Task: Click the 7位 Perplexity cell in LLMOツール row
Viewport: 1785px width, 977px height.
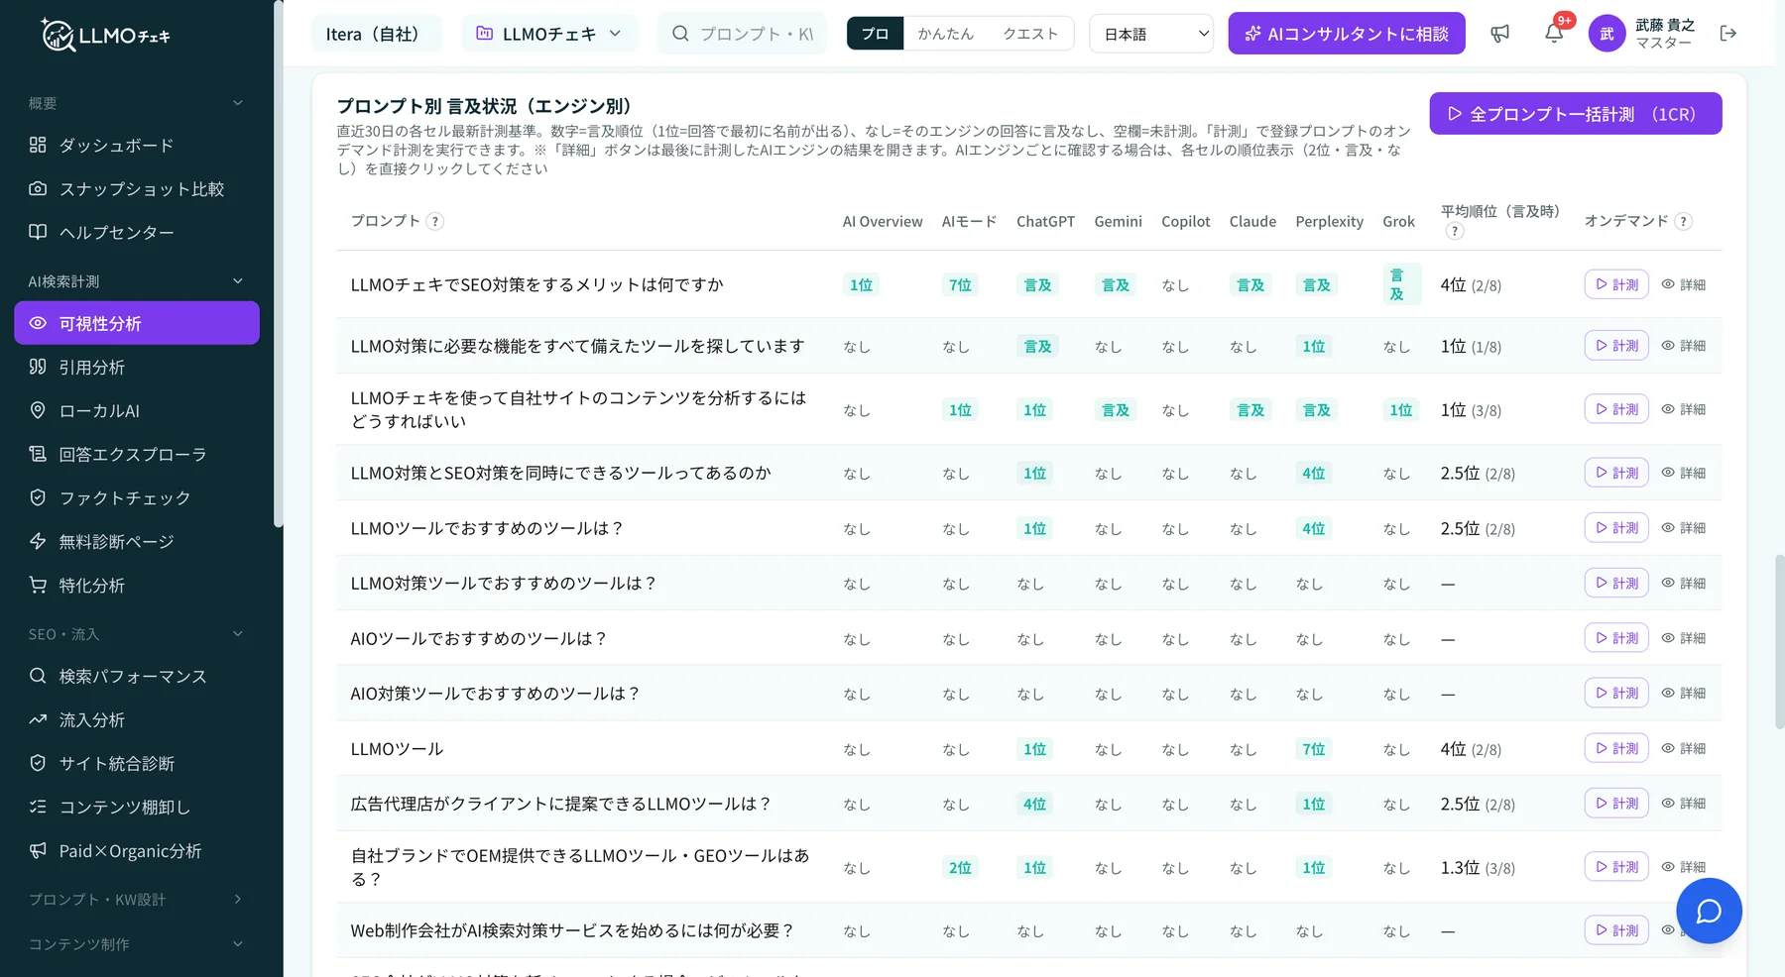Action: click(x=1314, y=749)
